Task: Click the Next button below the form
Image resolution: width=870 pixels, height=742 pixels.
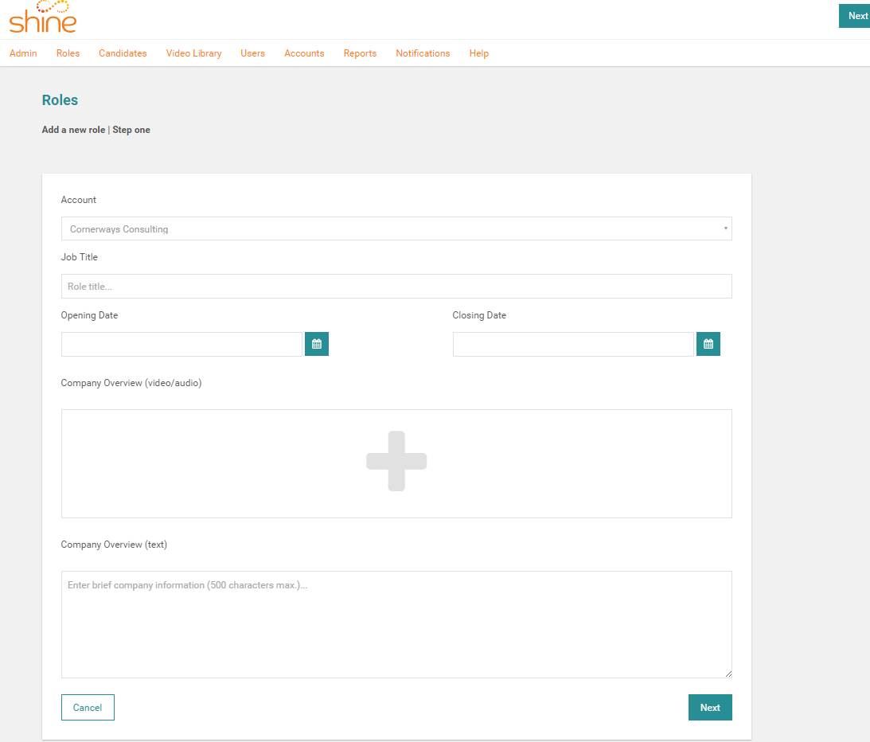Action: pyautogui.click(x=709, y=708)
